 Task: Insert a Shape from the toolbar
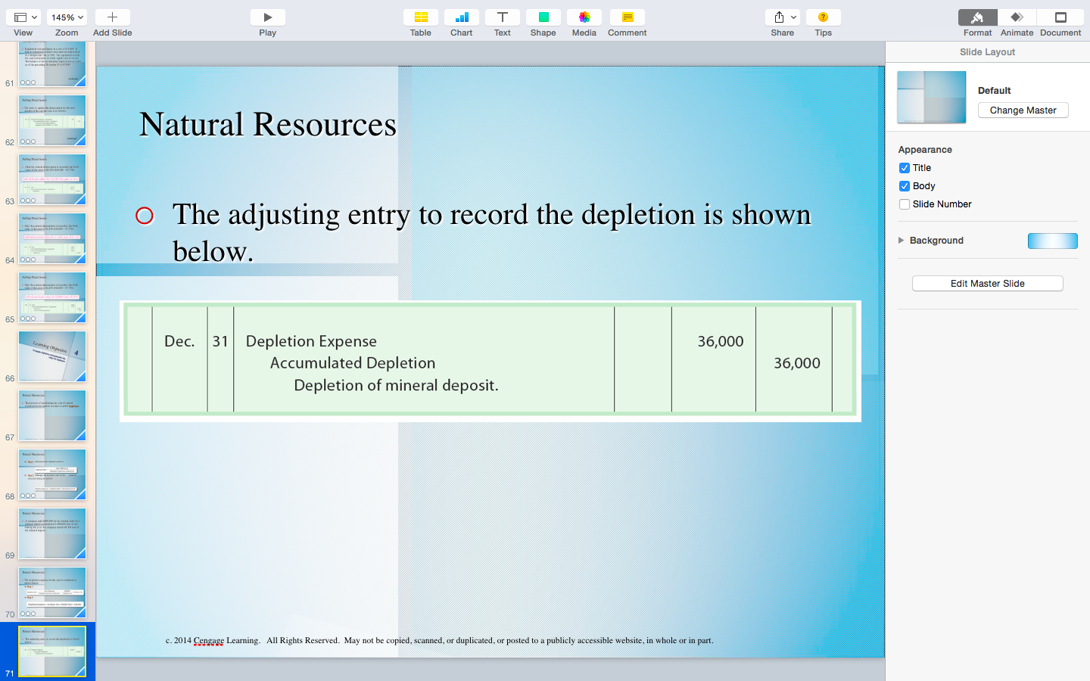click(543, 17)
